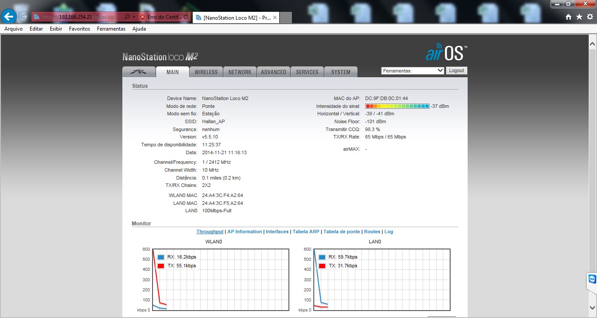Open the address bar search magnifier
Viewport: 597px width, 318px height.
[127, 17]
